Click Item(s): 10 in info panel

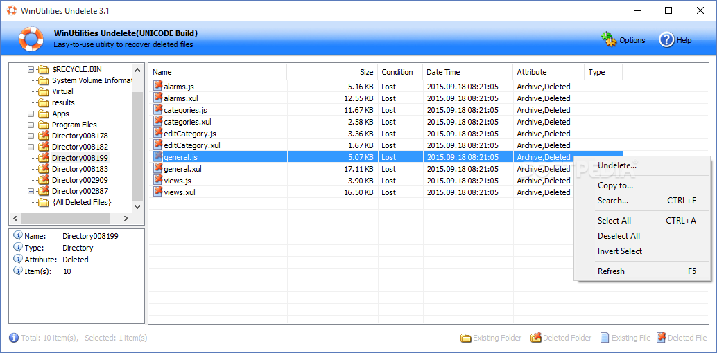pos(42,271)
